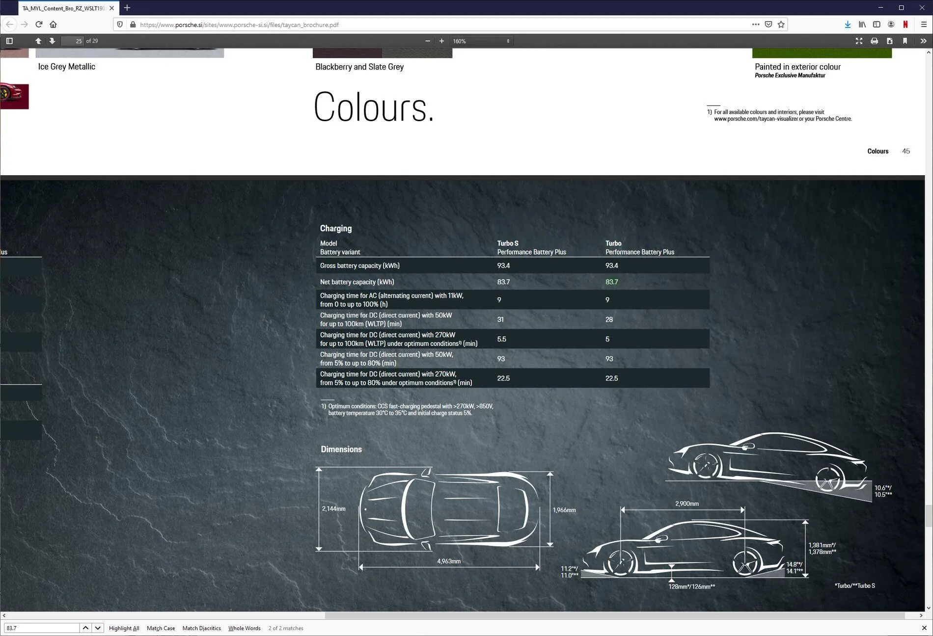933x636 pixels.
Task: Find next match arrow
Action: tap(98, 628)
